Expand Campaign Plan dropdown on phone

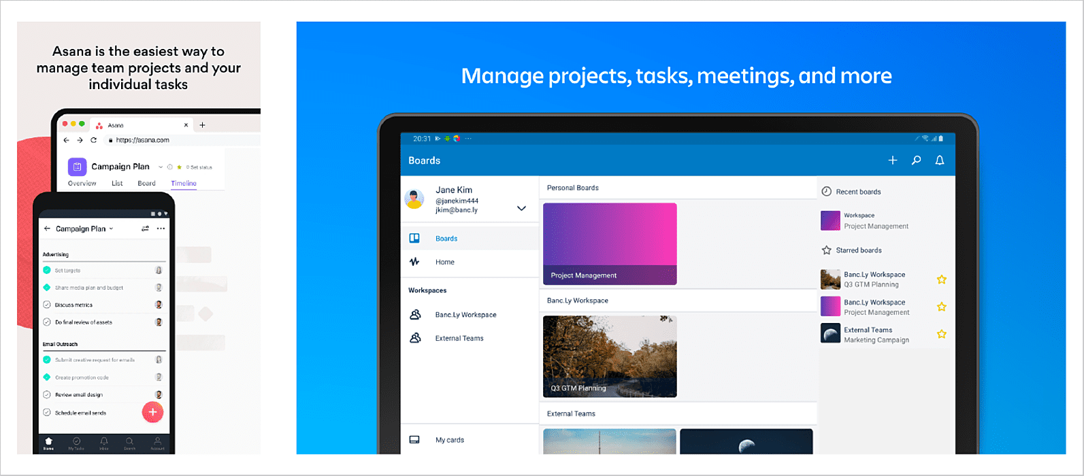[x=111, y=228]
